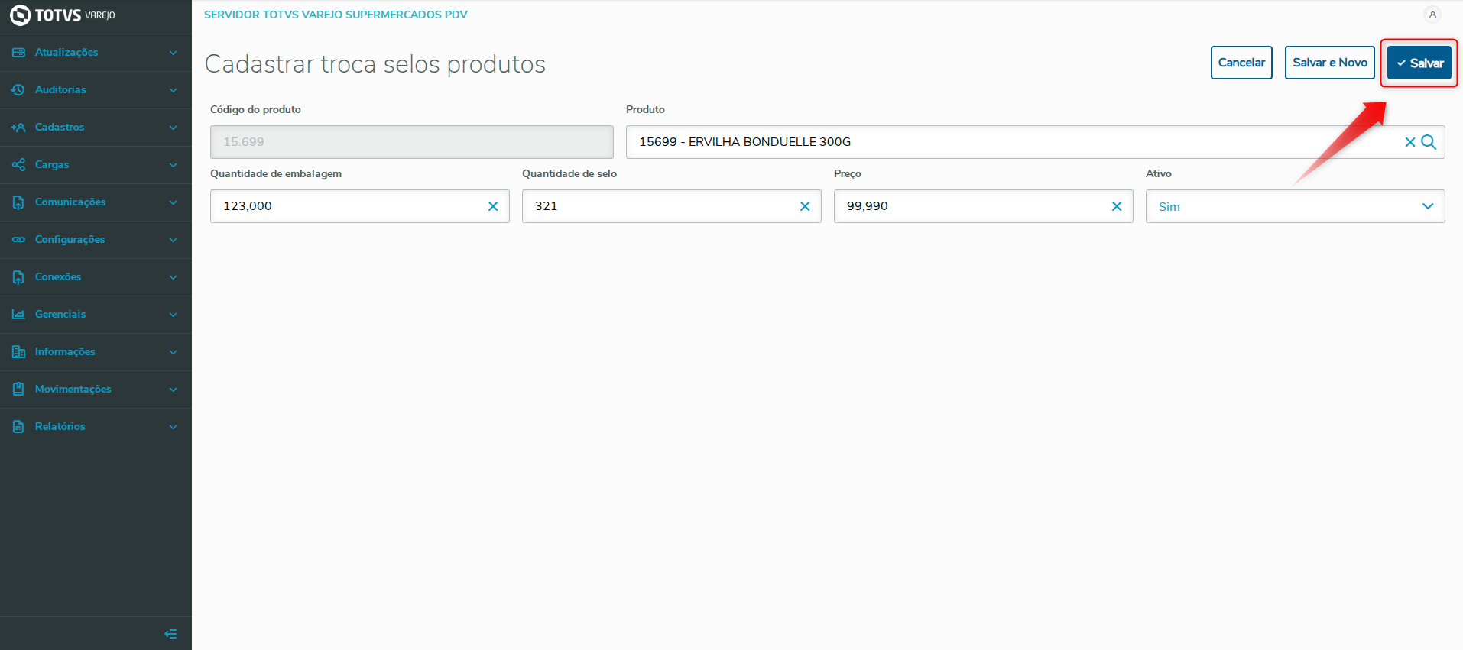Open the Atualizações menu

[96, 53]
